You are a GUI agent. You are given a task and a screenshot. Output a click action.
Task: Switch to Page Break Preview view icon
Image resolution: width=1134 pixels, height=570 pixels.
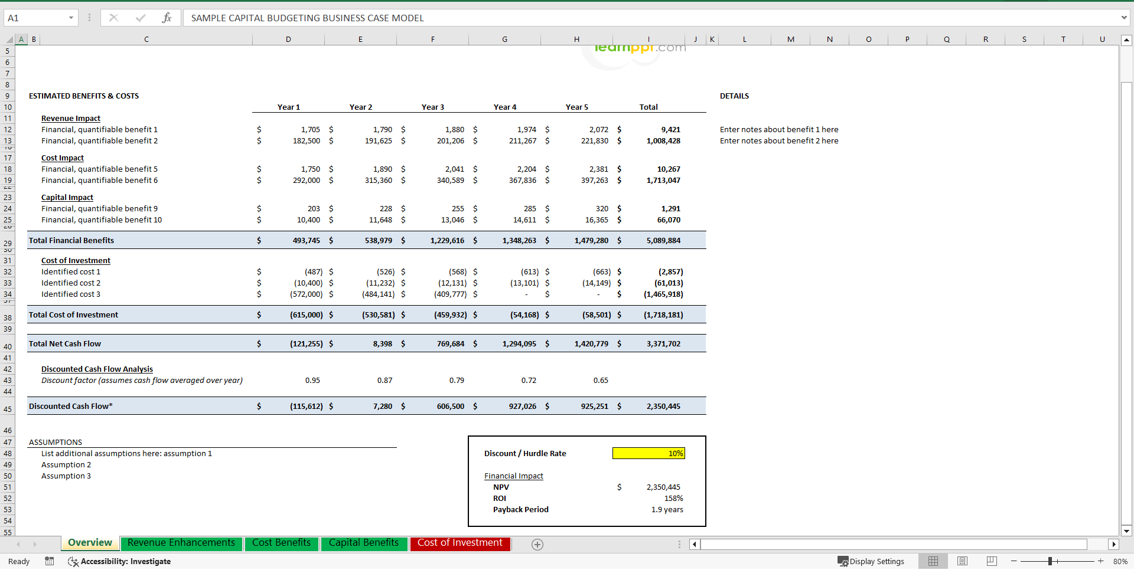click(x=991, y=561)
